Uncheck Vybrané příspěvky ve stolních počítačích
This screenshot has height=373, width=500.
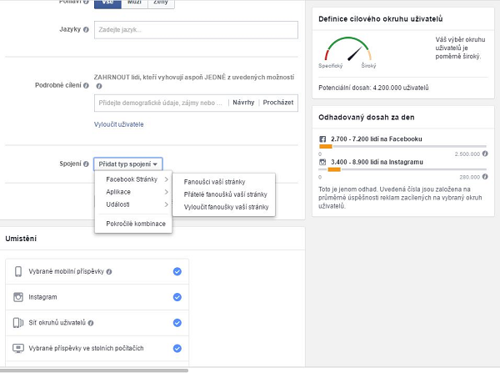pos(177,348)
